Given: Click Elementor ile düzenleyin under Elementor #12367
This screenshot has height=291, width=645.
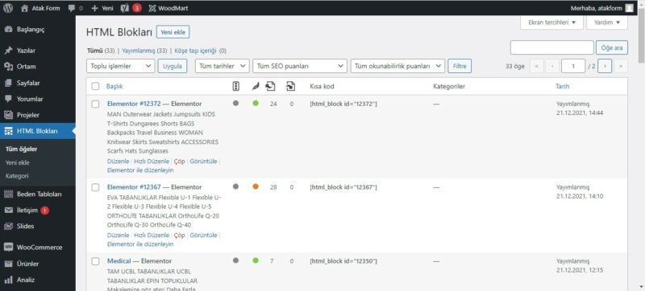Looking at the screenshot, I should [x=140, y=244].
